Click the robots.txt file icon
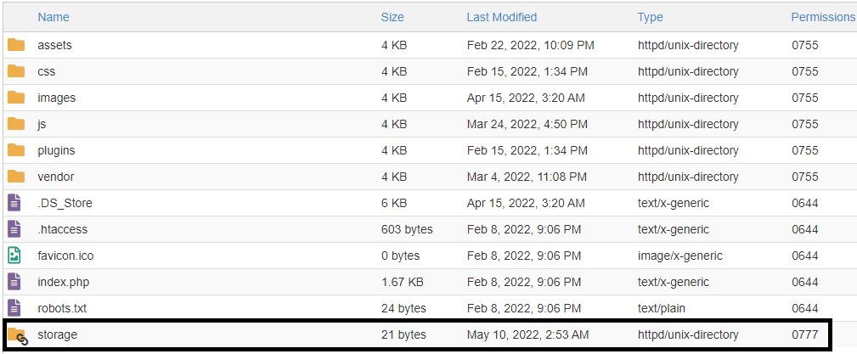 click(x=14, y=308)
